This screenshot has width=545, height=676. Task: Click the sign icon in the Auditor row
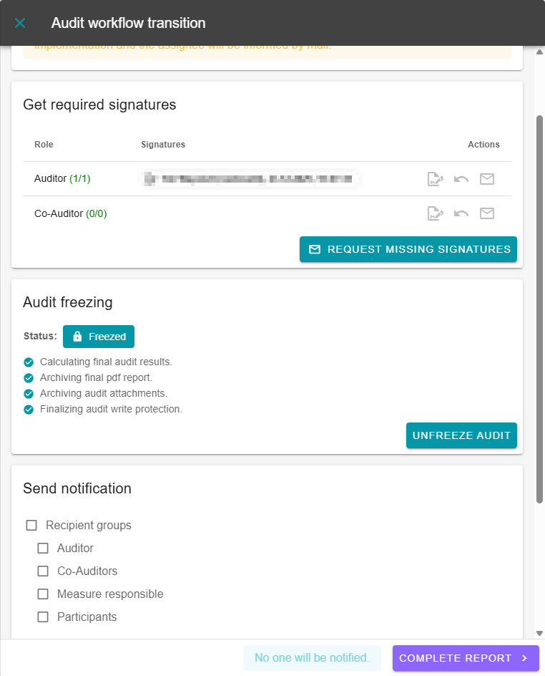point(435,179)
